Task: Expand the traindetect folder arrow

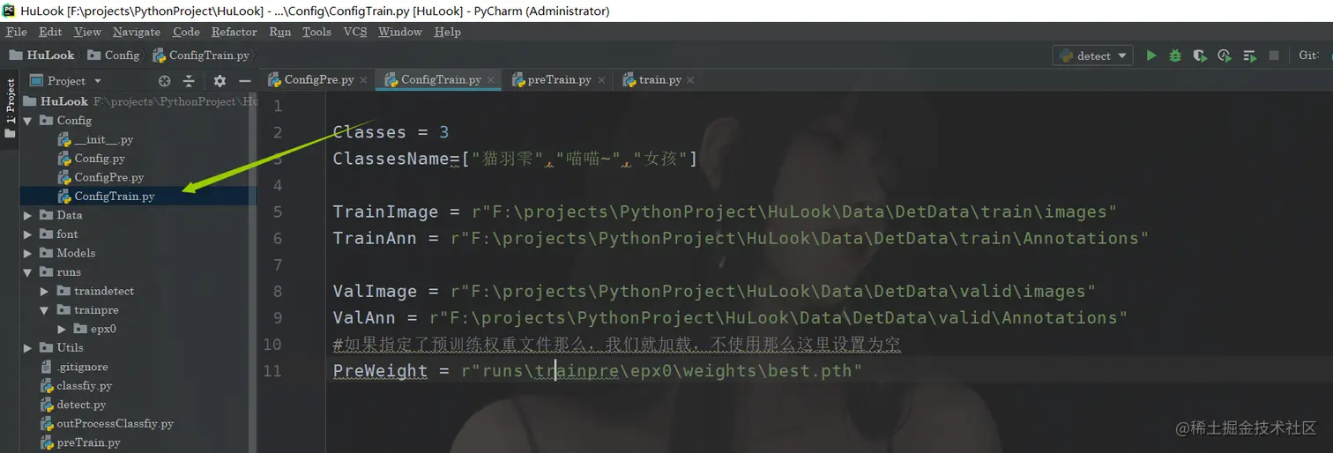Action: point(45,291)
